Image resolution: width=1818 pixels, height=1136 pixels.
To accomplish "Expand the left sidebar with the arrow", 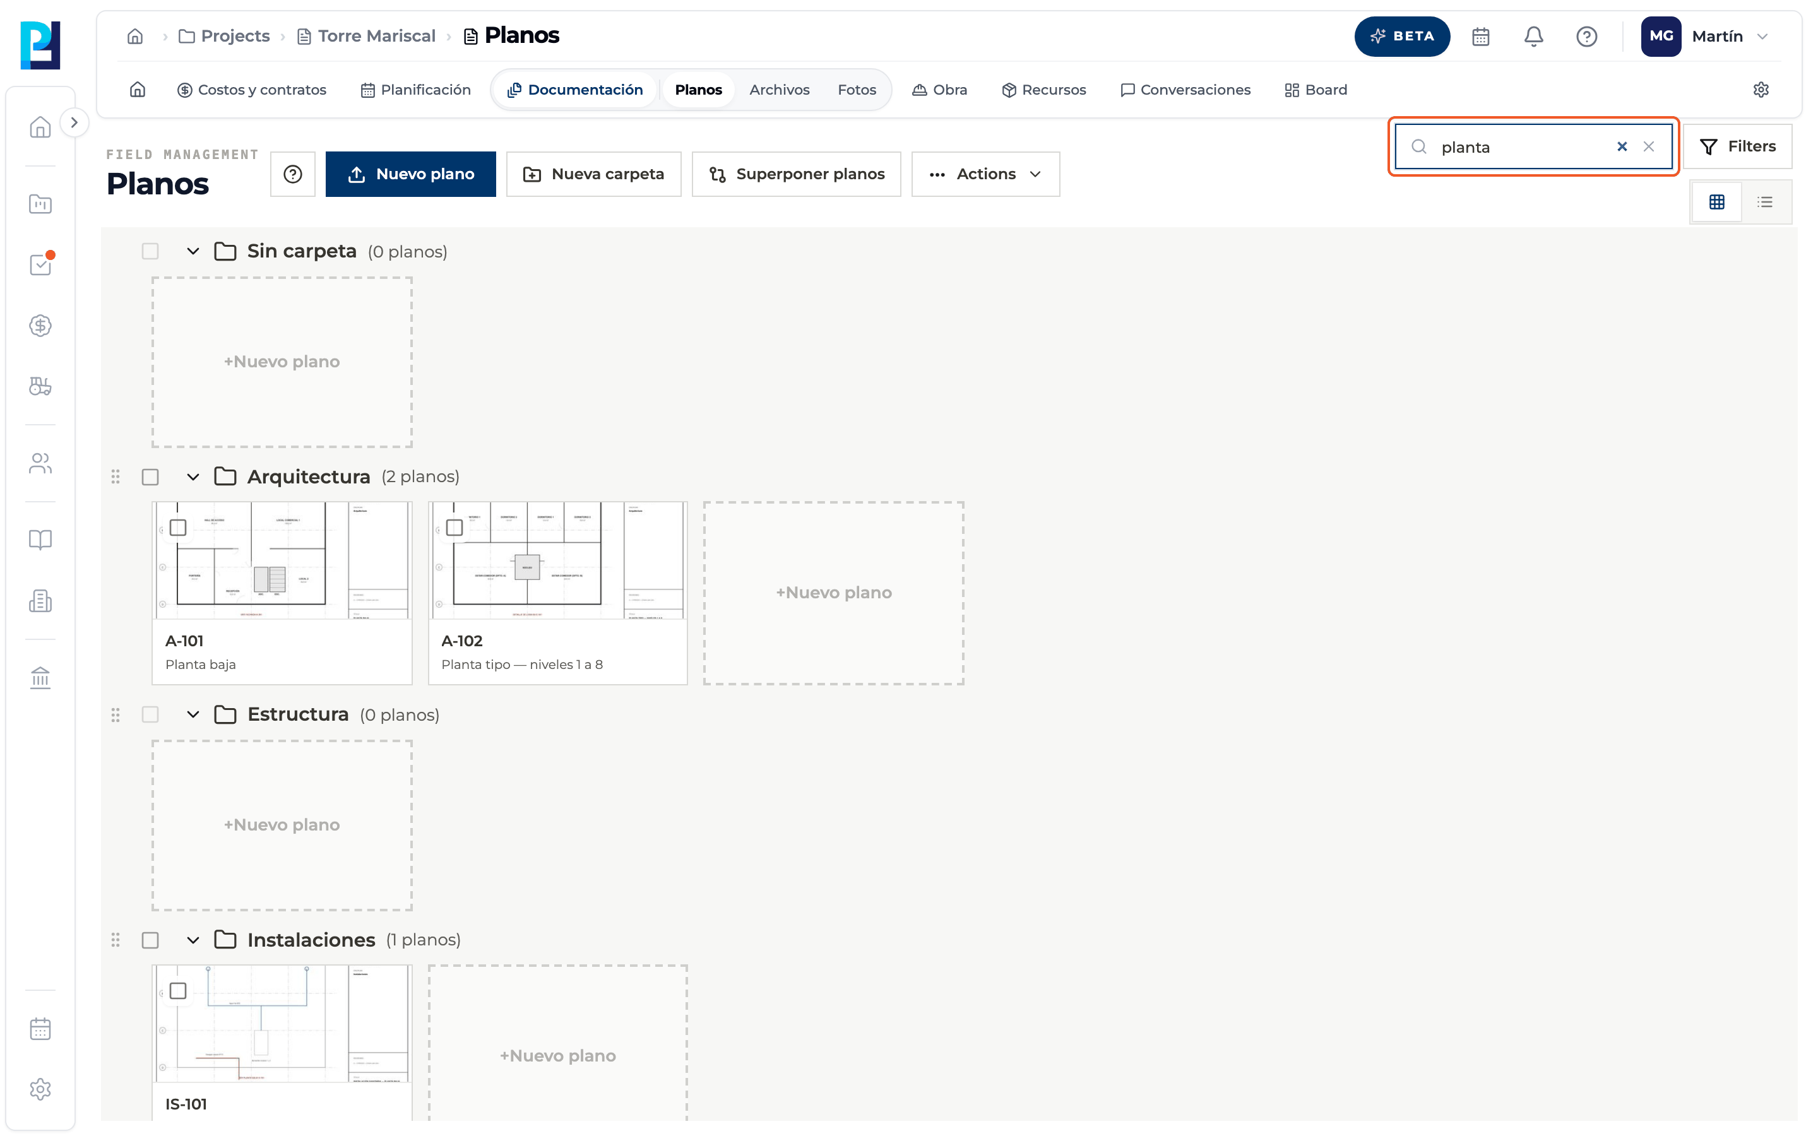I will point(74,122).
